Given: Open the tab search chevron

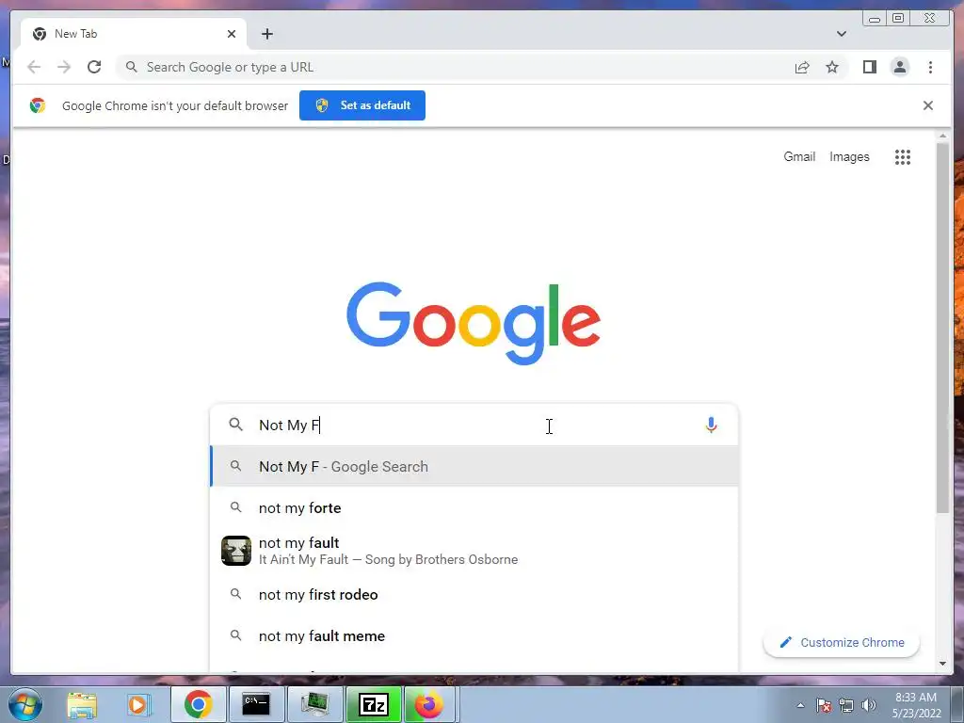Looking at the screenshot, I should click(841, 34).
